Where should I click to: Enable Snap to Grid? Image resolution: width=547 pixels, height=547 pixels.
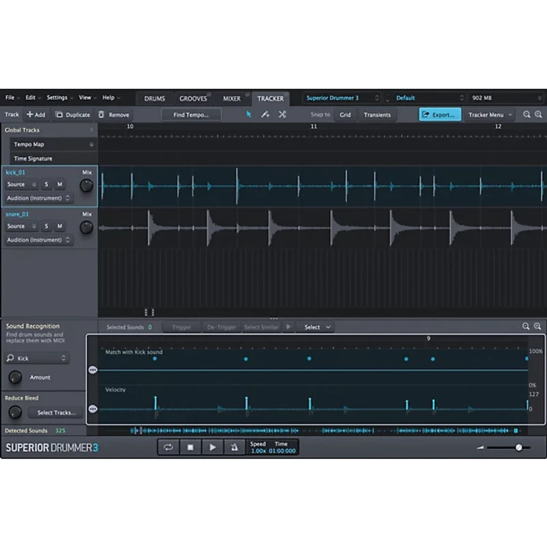pos(345,114)
